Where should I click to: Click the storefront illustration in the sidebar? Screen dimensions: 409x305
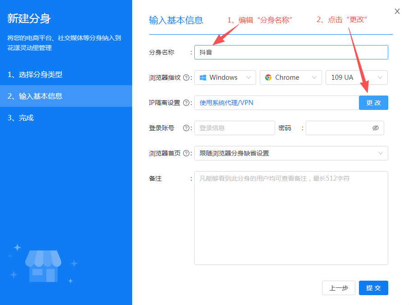click(44, 266)
